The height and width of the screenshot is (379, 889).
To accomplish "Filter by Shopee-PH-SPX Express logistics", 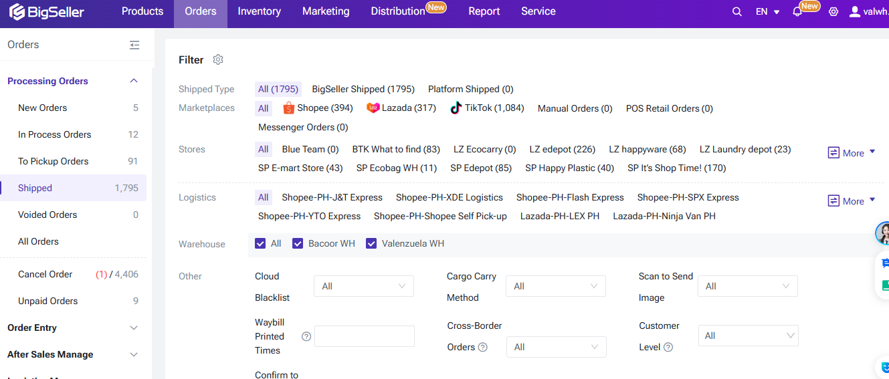I will [x=688, y=197].
